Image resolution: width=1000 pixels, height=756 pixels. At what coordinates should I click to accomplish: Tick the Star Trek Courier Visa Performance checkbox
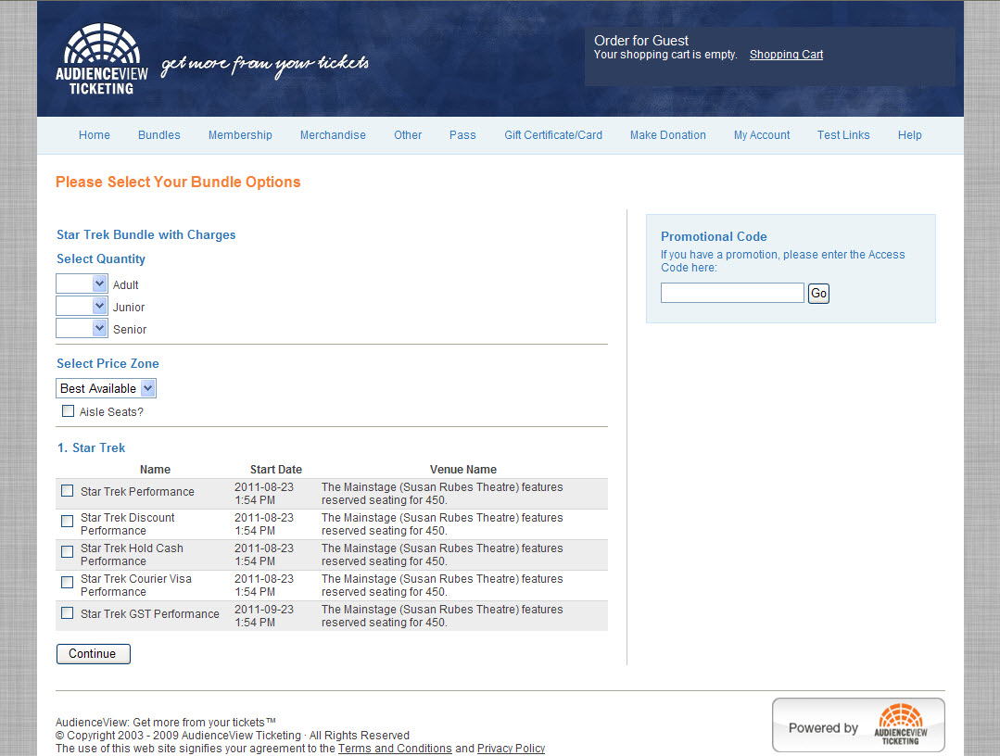pos(67,583)
